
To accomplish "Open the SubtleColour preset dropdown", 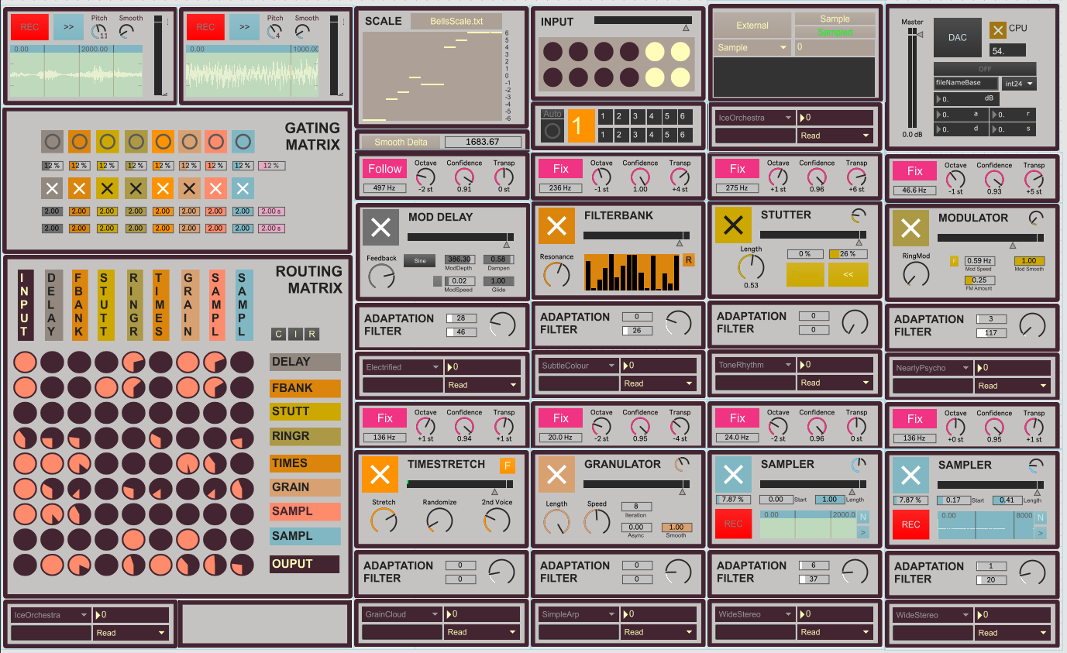I will [579, 366].
